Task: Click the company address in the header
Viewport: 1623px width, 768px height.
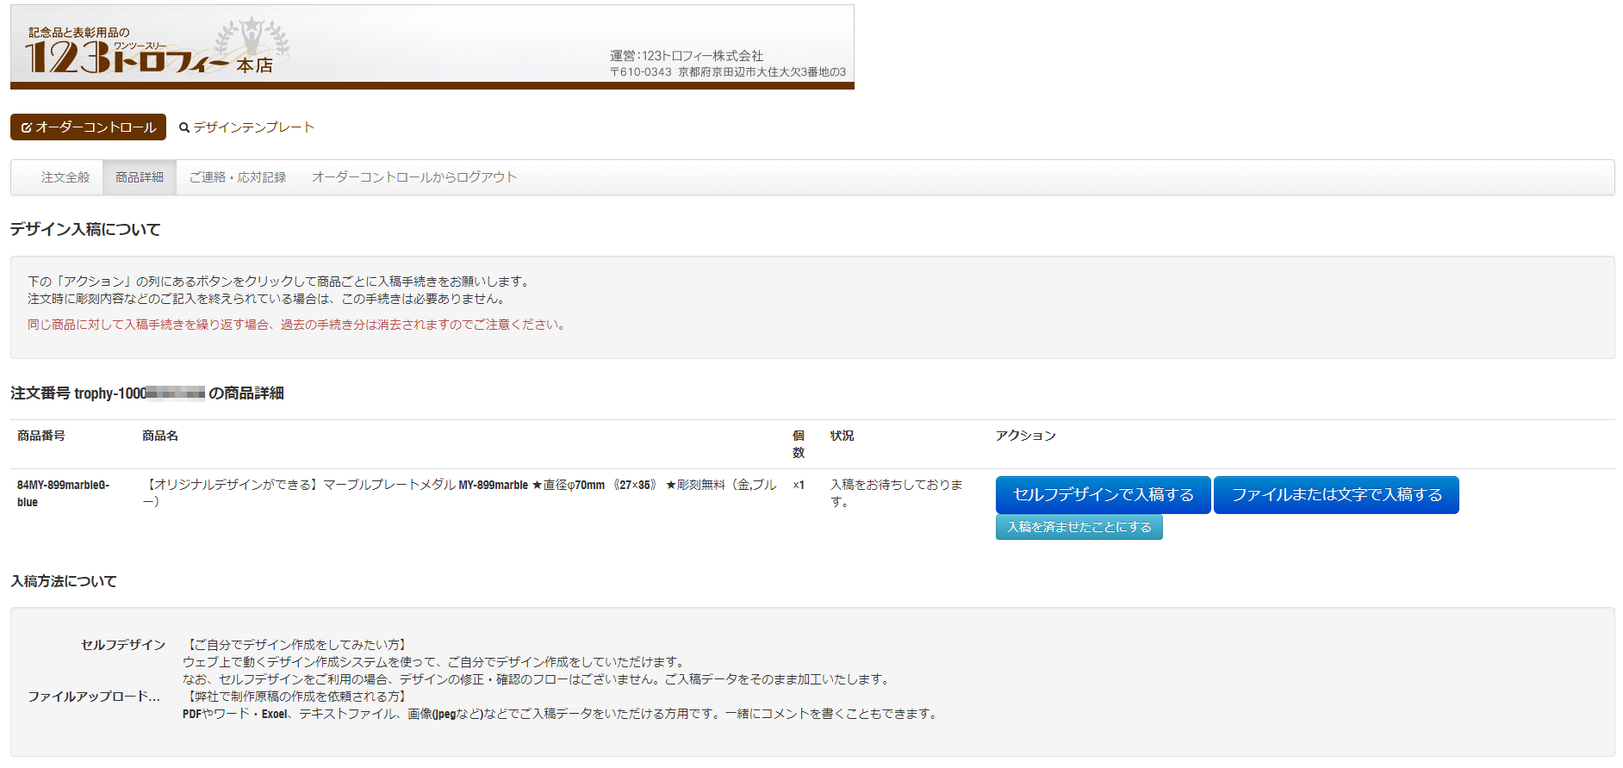Action: click(x=727, y=72)
